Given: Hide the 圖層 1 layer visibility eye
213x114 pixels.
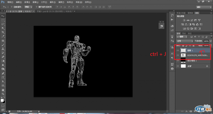Looking at the screenshot, I should click(x=178, y=50).
